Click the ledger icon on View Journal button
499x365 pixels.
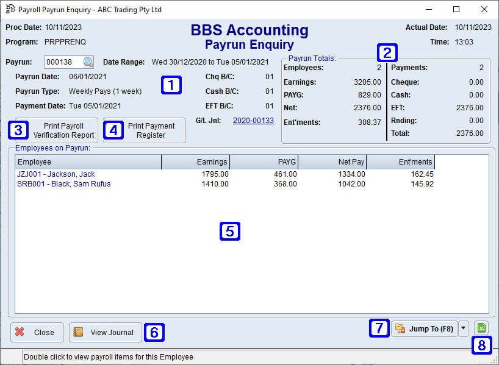tap(79, 332)
